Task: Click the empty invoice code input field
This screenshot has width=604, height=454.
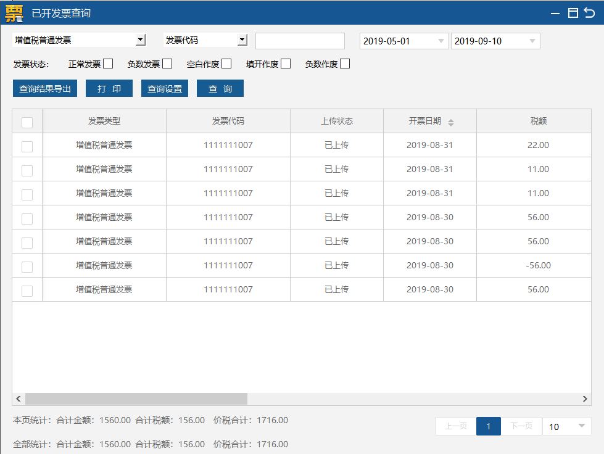Action: click(x=300, y=41)
